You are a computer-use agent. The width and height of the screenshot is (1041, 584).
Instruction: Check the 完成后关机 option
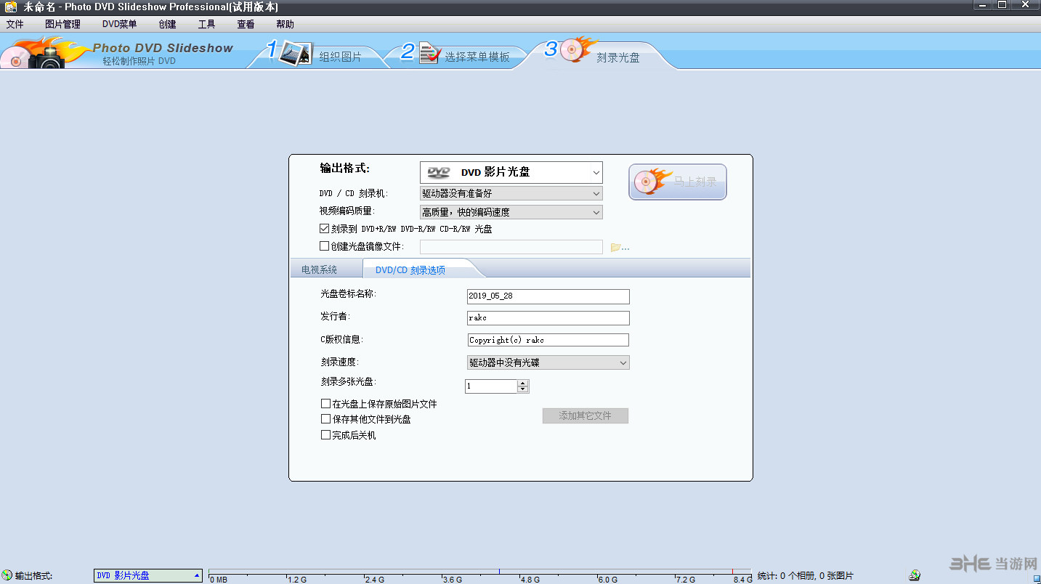pyautogui.click(x=326, y=434)
